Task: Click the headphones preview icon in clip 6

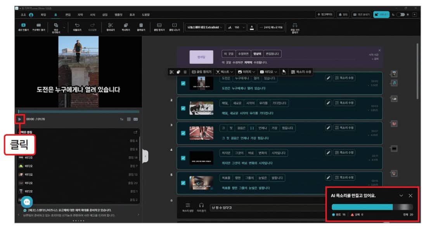Action: point(201,206)
